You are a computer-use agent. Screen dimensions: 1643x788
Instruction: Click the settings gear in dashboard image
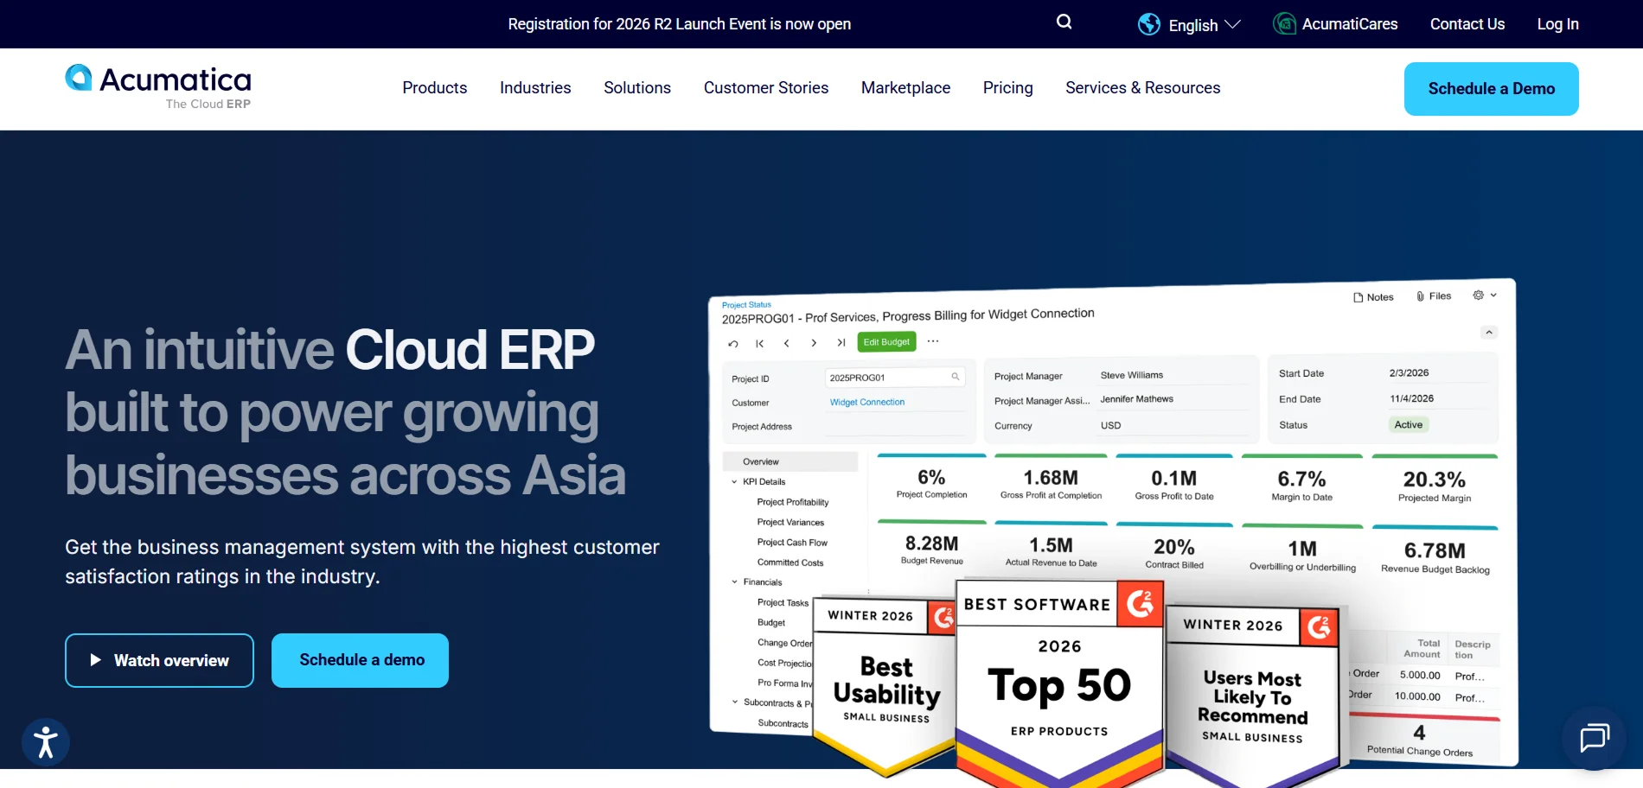point(1479,295)
